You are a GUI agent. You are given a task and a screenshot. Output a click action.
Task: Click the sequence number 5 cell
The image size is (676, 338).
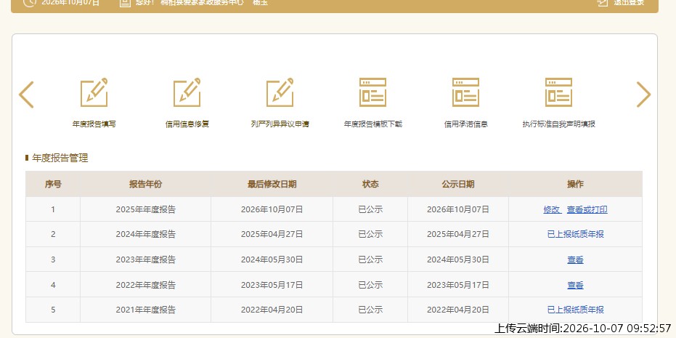point(53,310)
